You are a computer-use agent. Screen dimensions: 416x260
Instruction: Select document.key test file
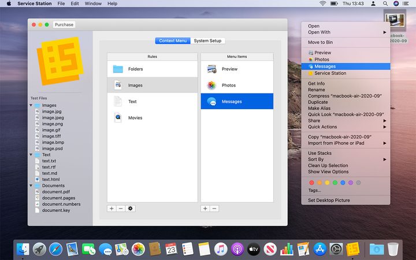pyautogui.click(x=55, y=210)
